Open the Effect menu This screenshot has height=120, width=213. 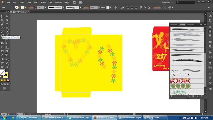tap(43, 2)
